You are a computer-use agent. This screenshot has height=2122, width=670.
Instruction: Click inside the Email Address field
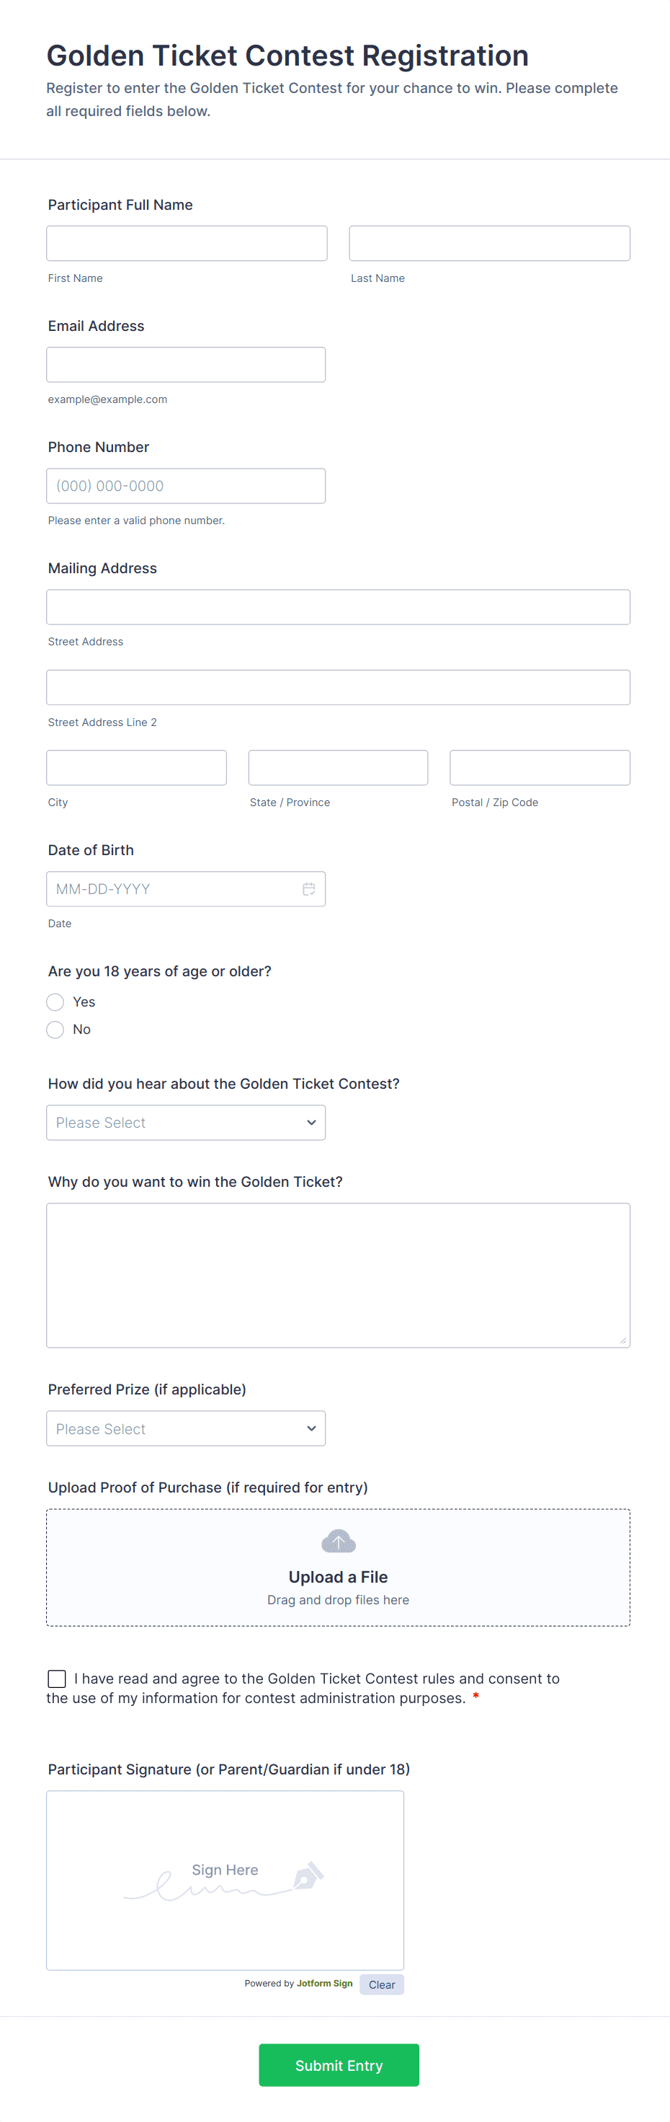186,363
